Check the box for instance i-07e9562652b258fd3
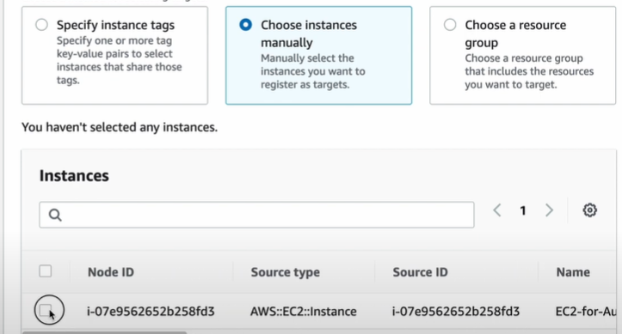622x334 pixels. click(x=46, y=310)
